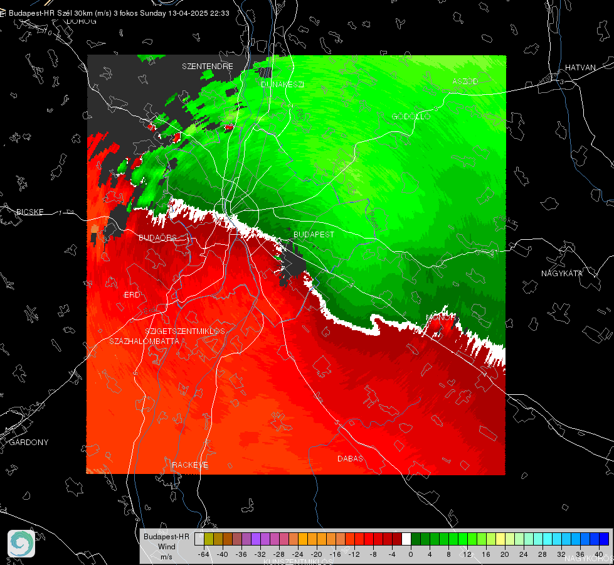The image size is (614, 565).
Task: Click the 16 value on the wind scale
Action: point(486,554)
